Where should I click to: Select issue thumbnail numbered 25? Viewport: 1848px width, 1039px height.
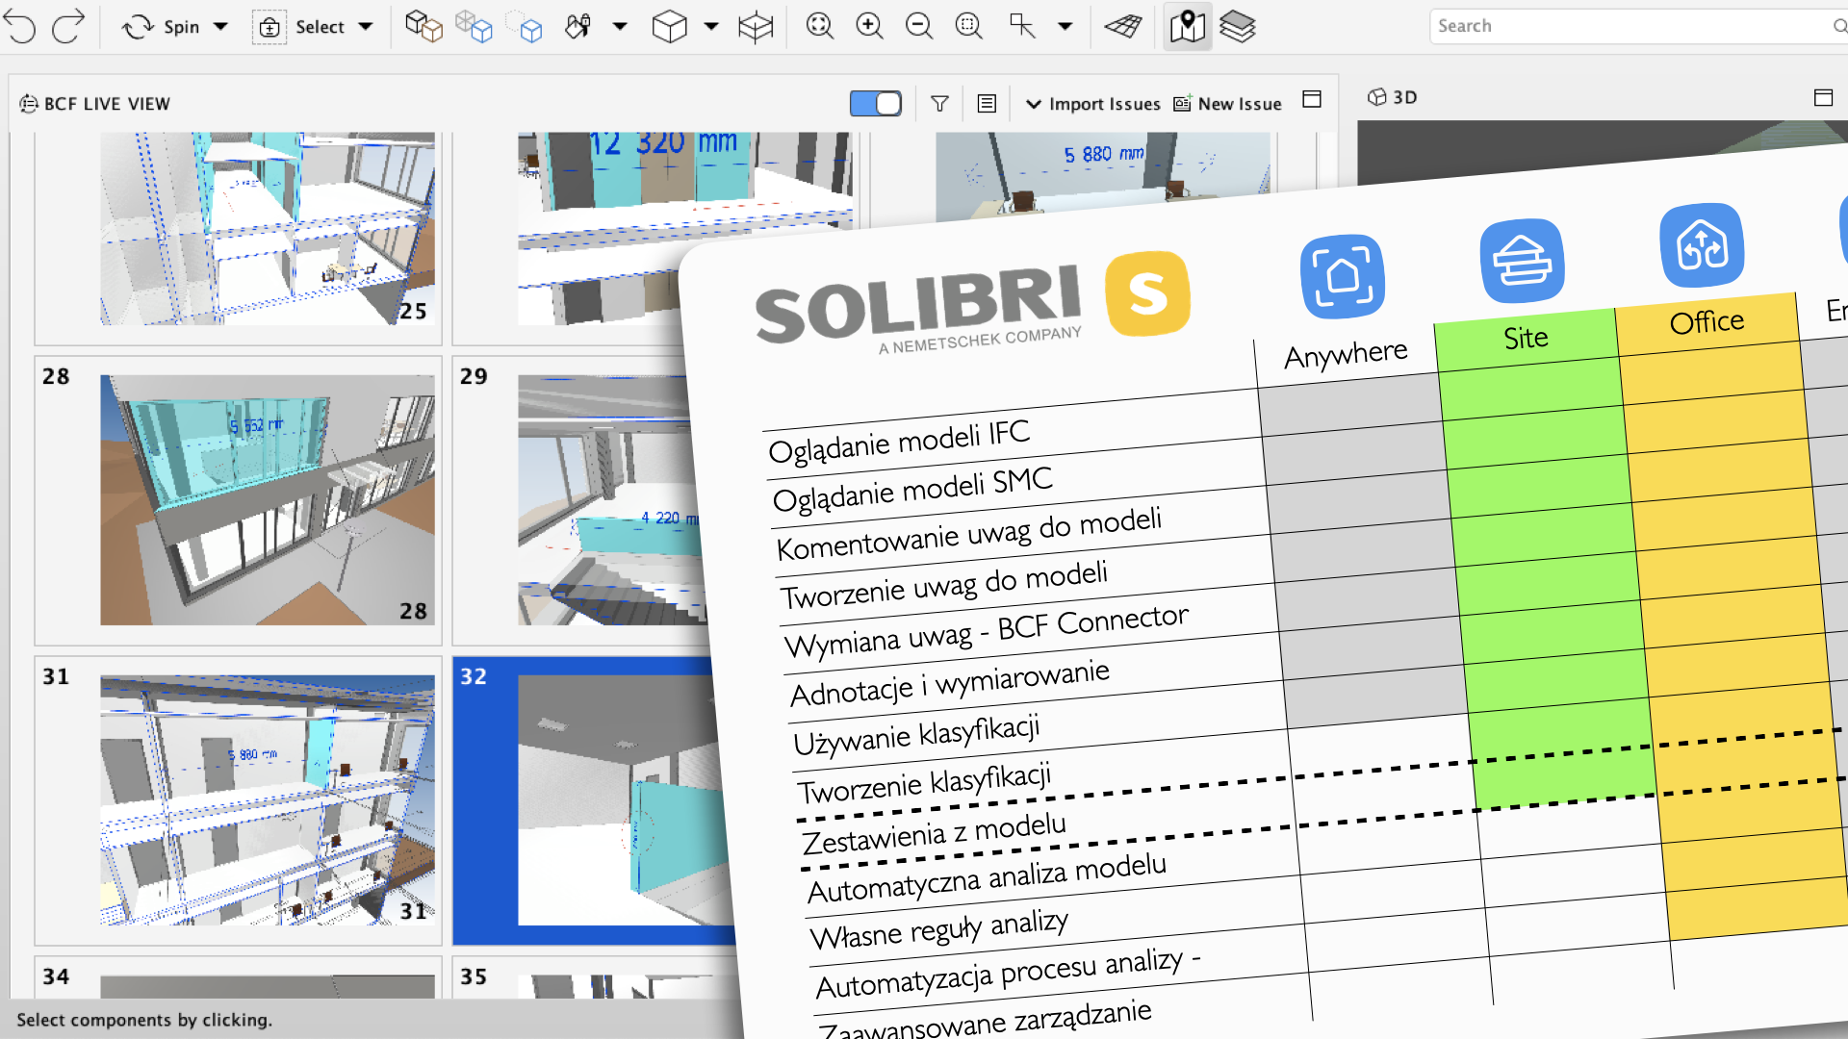pos(268,229)
